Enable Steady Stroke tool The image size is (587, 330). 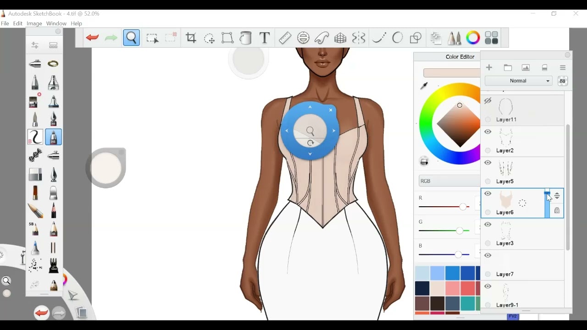379,38
